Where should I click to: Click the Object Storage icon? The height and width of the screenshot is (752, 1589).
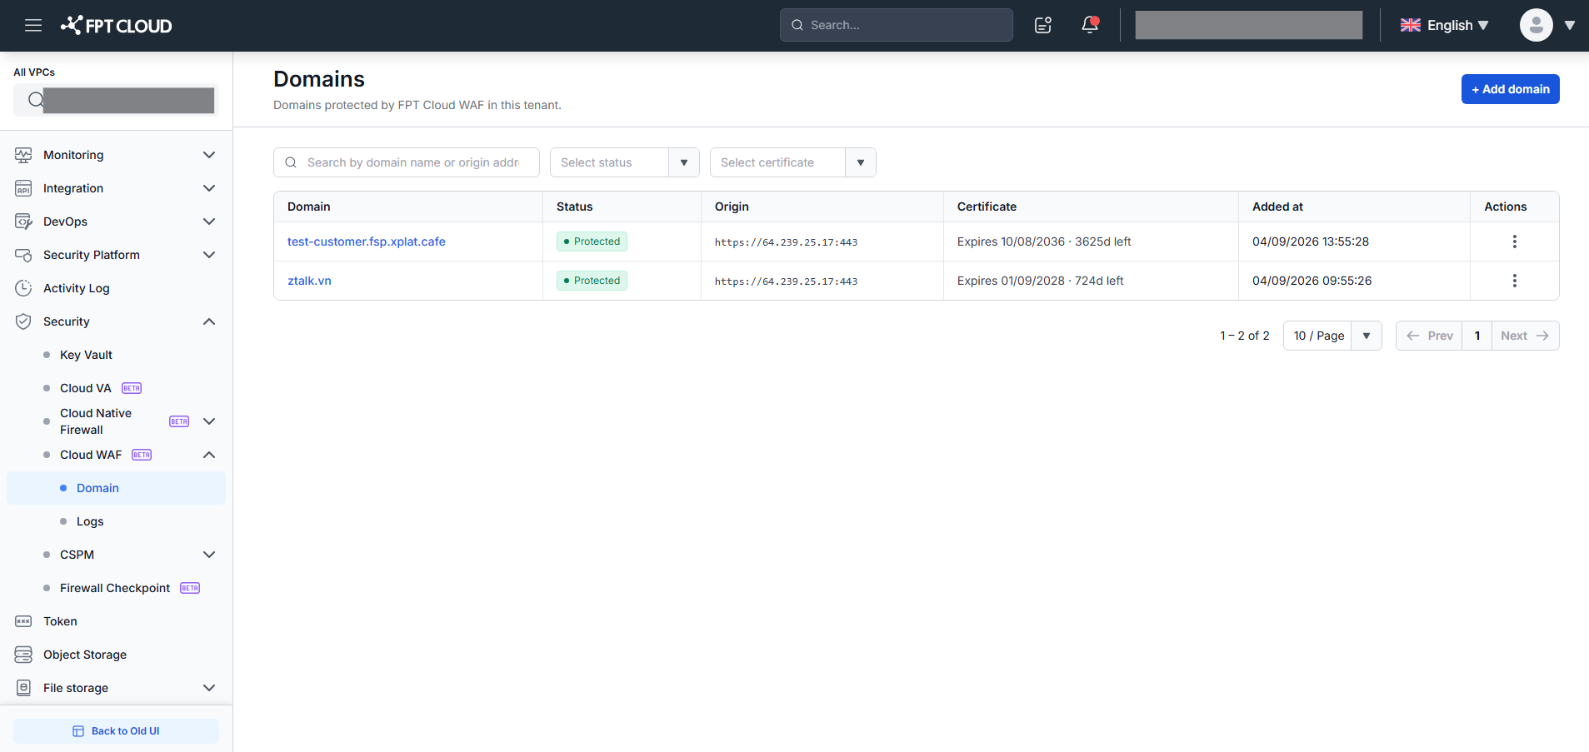click(x=23, y=655)
